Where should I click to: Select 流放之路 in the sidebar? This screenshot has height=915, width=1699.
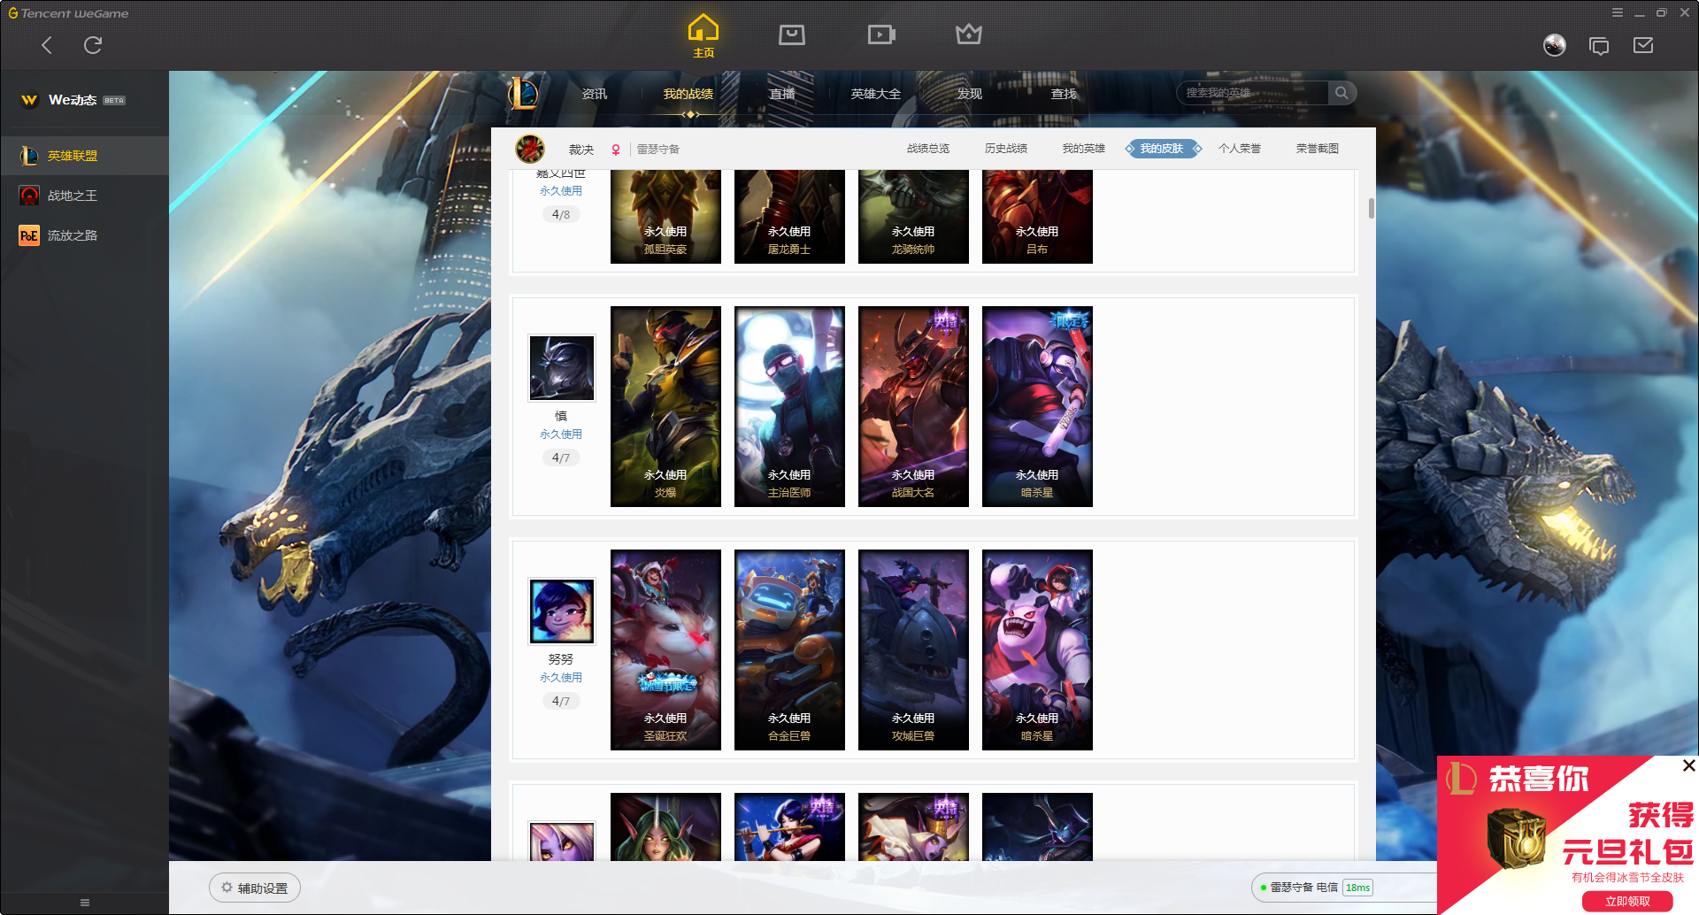click(84, 235)
